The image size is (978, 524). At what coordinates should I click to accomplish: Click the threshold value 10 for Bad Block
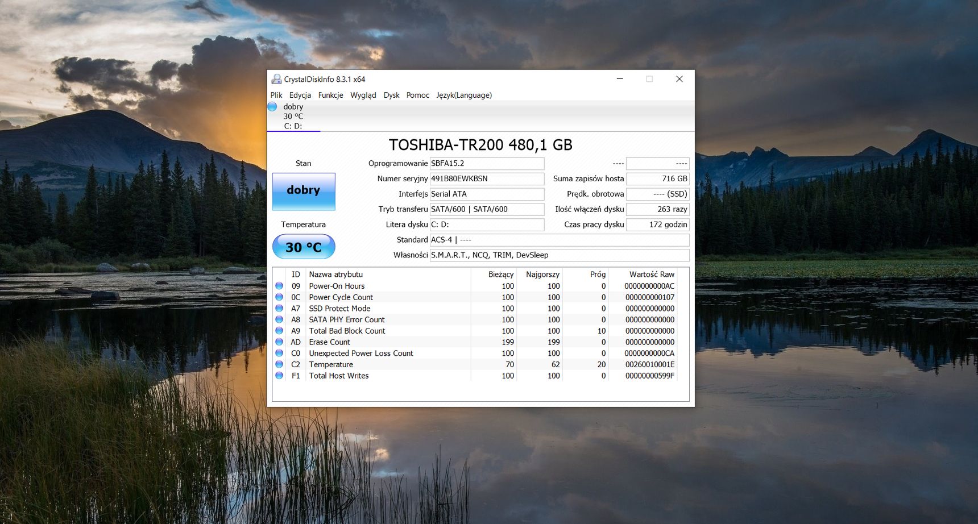click(x=602, y=331)
